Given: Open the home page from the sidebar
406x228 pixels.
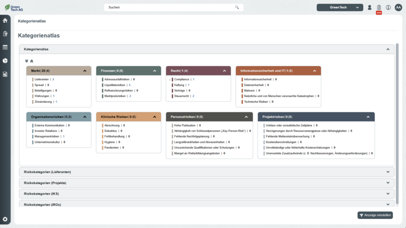Looking at the screenshot, I should tap(5, 21).
